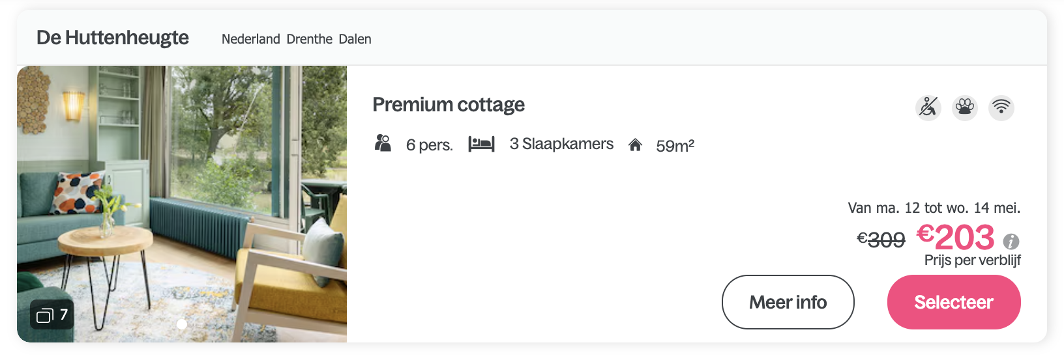Click the stay dates text

pyautogui.click(x=934, y=208)
